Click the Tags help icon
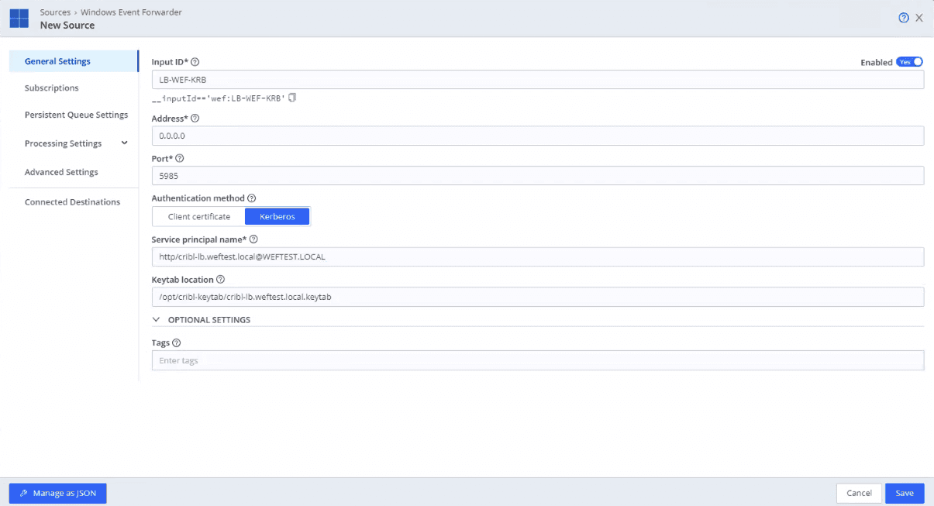 click(x=177, y=343)
